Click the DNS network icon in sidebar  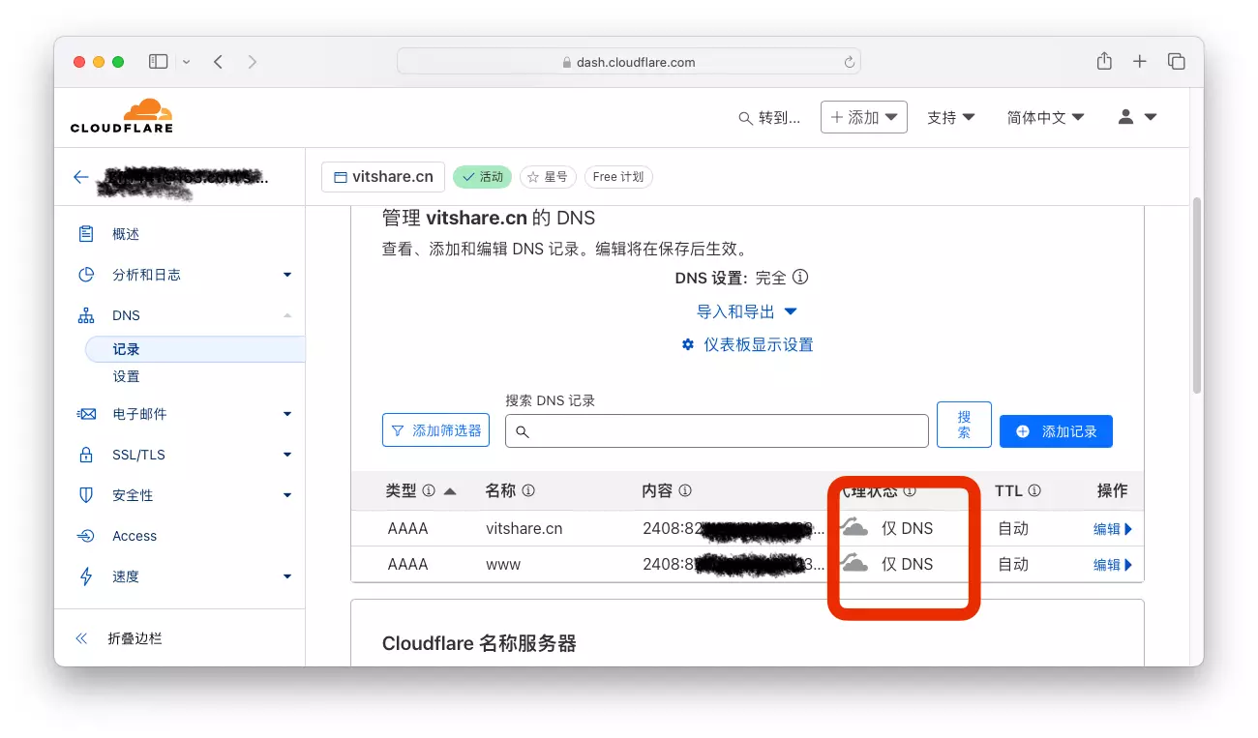[x=86, y=315]
